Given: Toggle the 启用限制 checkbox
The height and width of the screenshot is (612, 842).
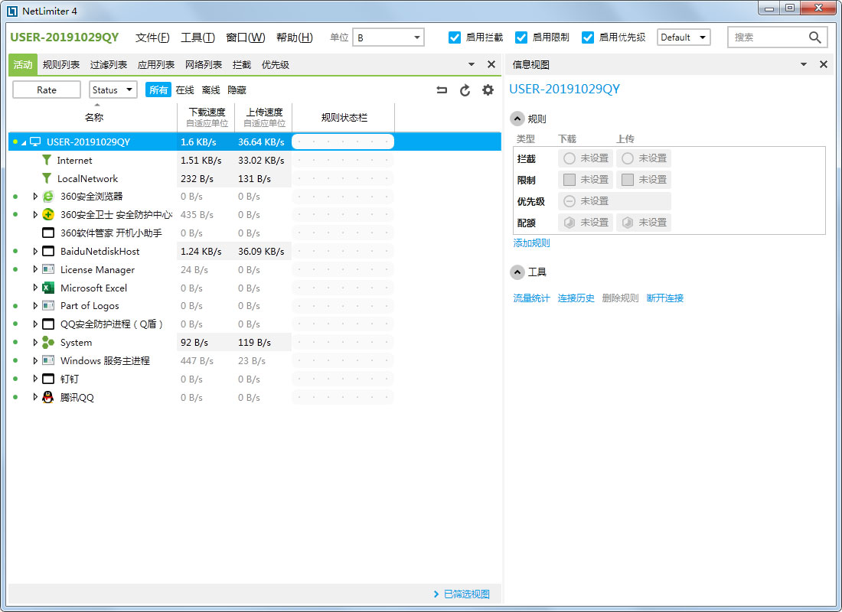Looking at the screenshot, I should (x=521, y=37).
